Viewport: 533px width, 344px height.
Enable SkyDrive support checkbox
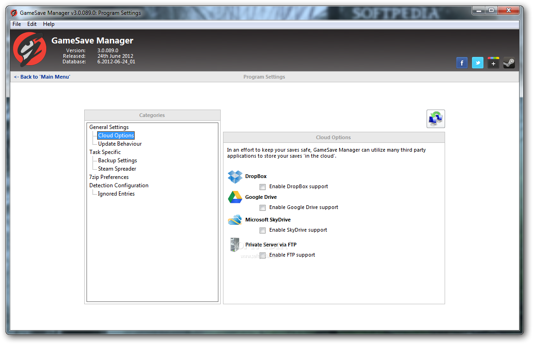(262, 230)
